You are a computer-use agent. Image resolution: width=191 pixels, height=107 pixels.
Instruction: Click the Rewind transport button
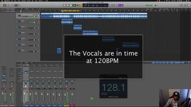(x=64, y=5)
